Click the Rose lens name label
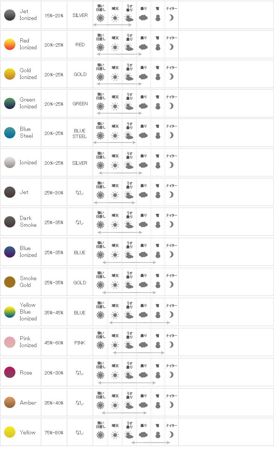Image resolution: width=274 pixels, height=449 pixels. point(26,373)
